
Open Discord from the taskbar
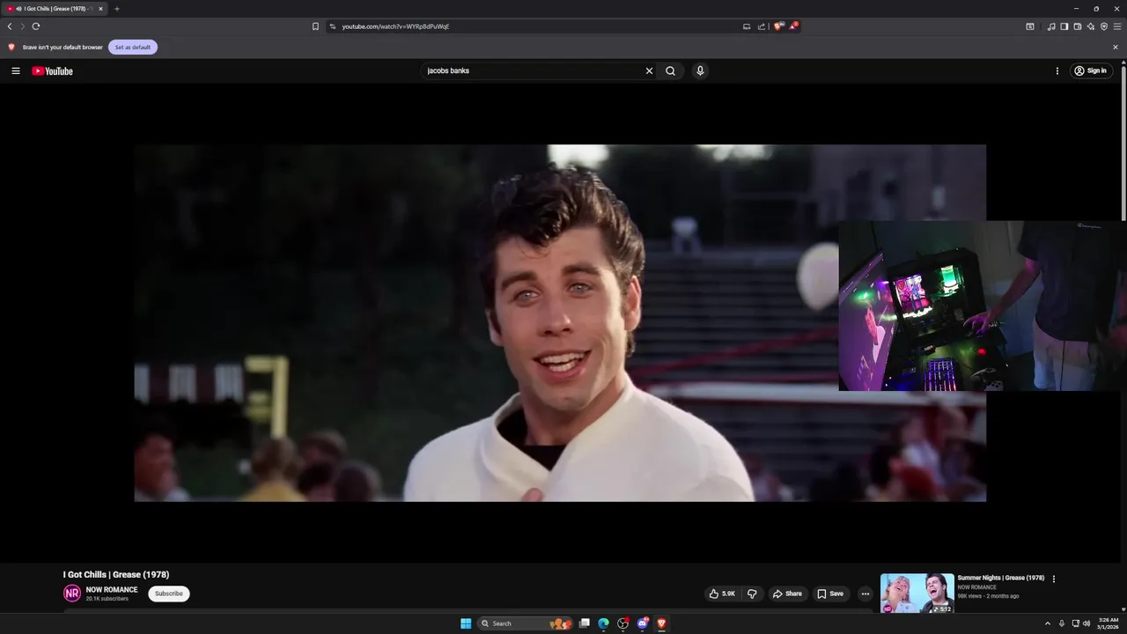[x=643, y=623]
